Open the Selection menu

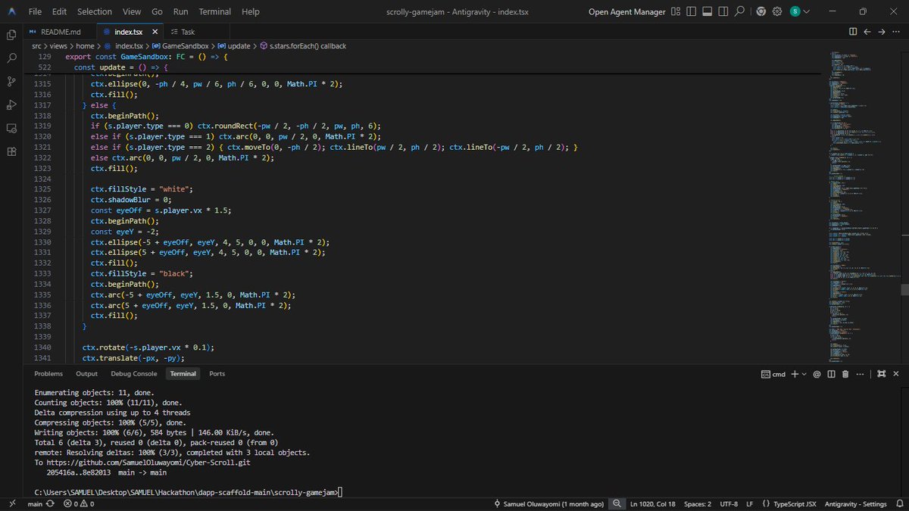click(x=95, y=11)
